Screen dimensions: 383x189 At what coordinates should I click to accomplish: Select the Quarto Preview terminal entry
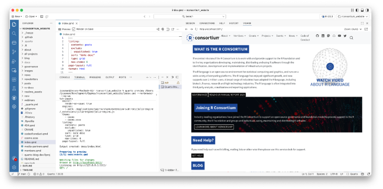point(170,87)
